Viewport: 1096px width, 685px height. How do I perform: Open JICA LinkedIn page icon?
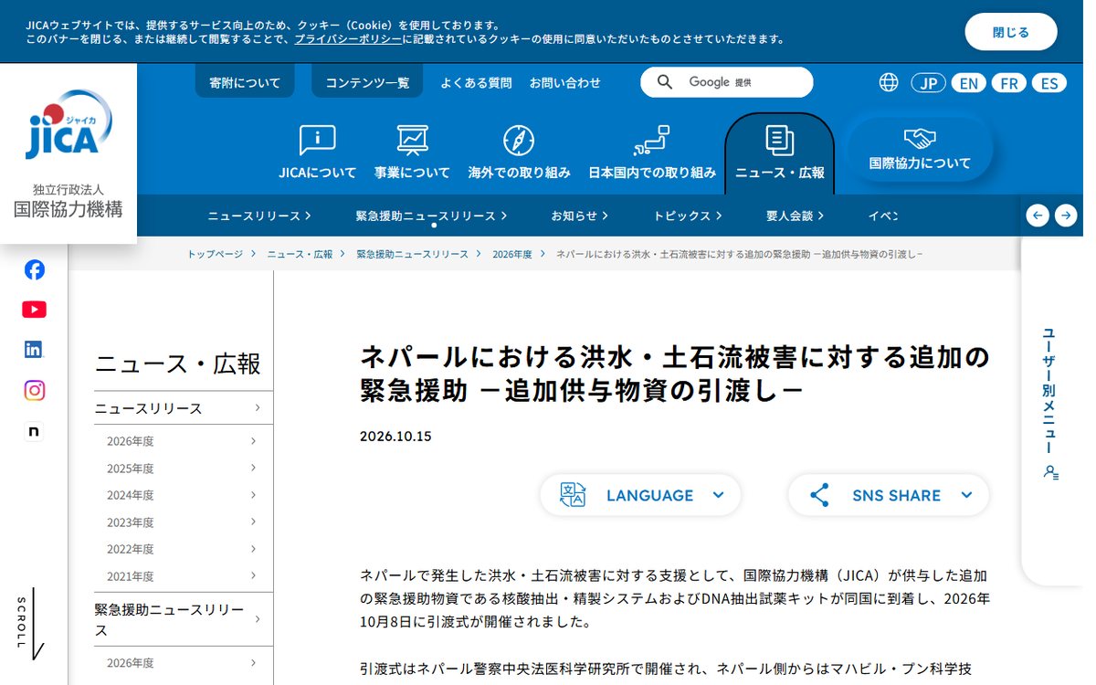(x=34, y=349)
